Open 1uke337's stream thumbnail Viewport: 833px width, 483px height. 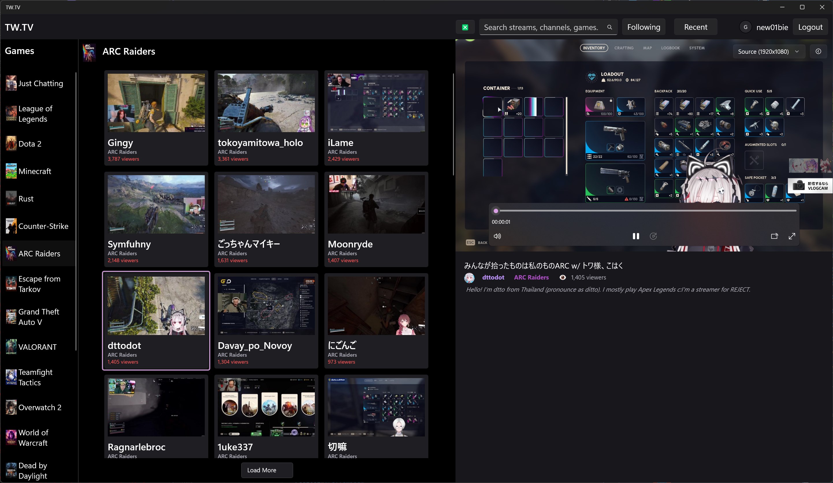[x=266, y=407]
